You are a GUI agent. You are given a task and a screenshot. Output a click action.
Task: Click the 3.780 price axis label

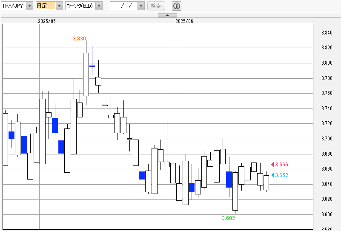(x=327, y=78)
